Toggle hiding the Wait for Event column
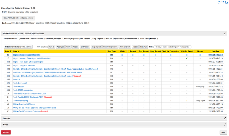 (125, 47)
